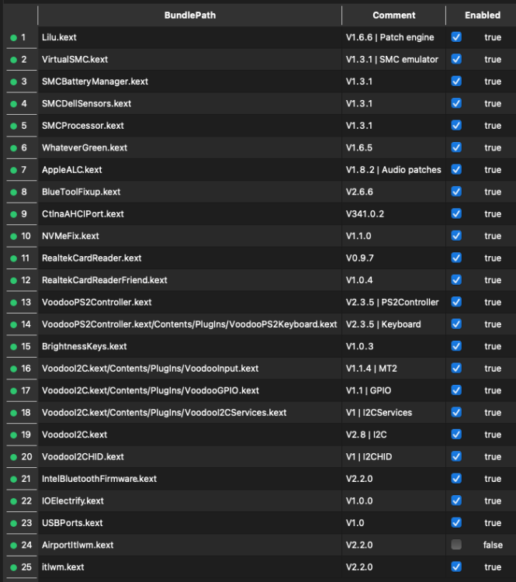Uncheck AppleALC.kext enabled checkbox
This screenshot has height=582, width=516.
[456, 170]
